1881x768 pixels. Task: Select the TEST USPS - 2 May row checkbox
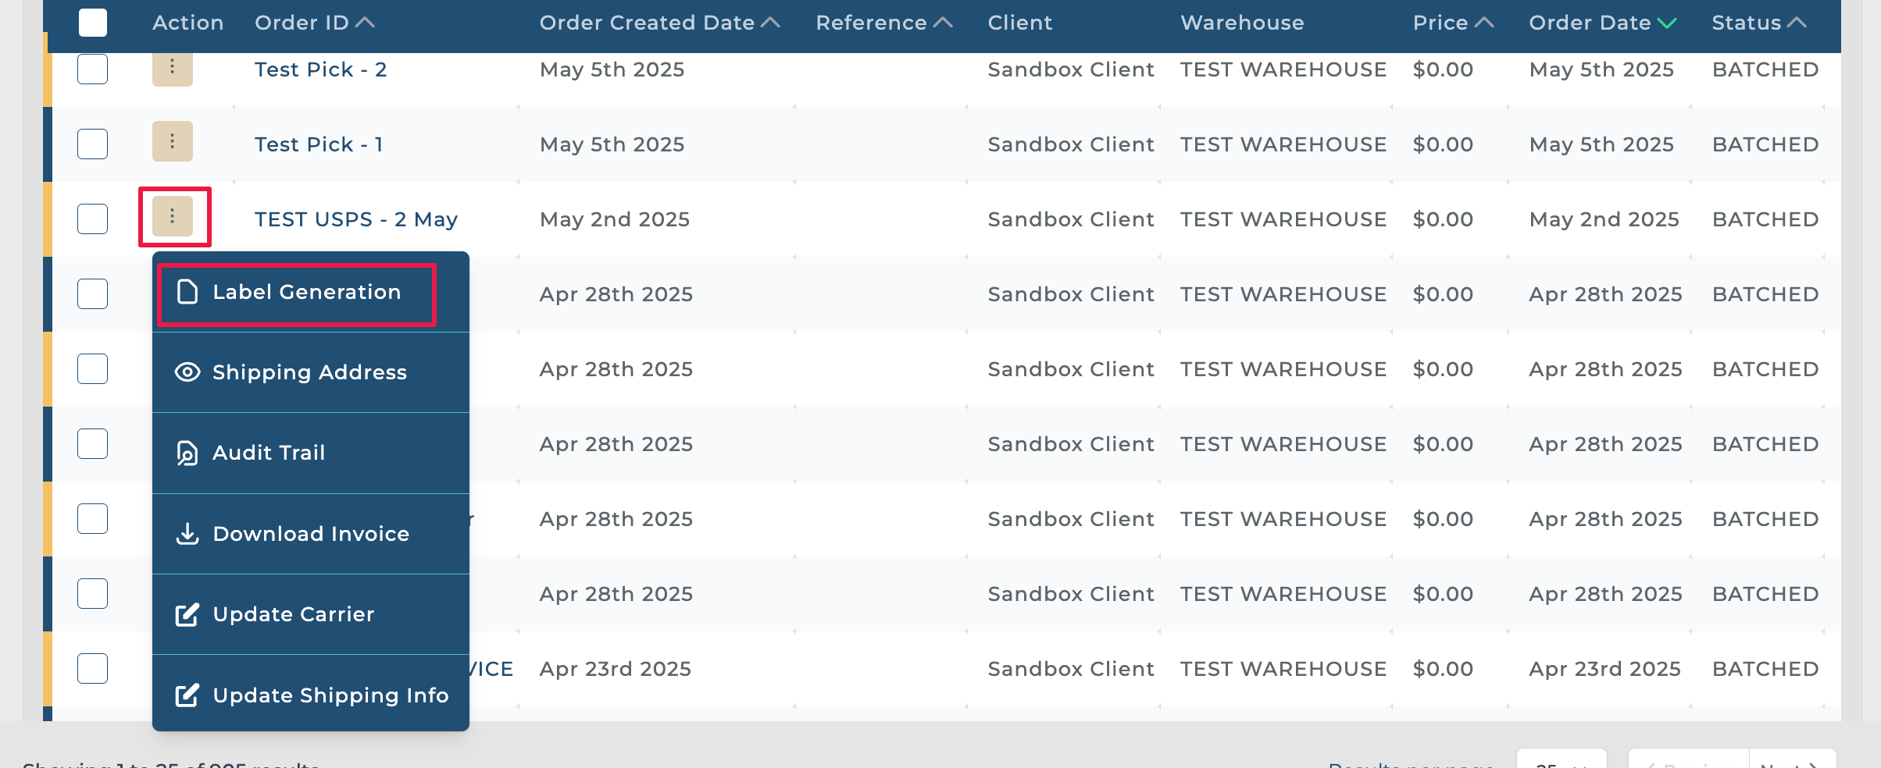93,219
